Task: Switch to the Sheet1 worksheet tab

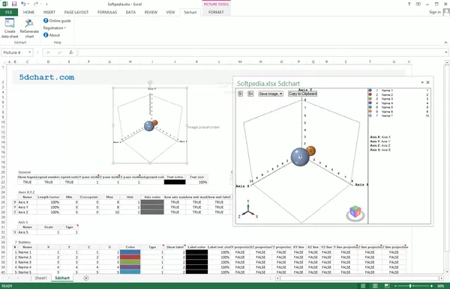Action: 40,278
